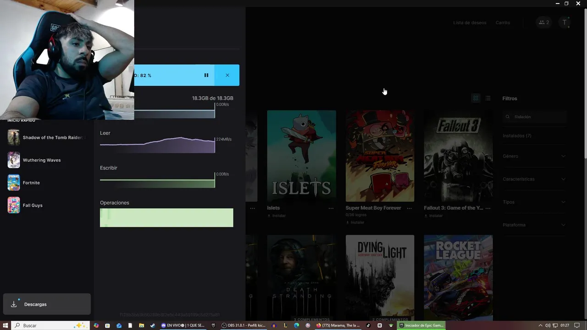The width and height of the screenshot is (587, 330).
Task: Open the Dying Light cover
Action: tap(380, 278)
